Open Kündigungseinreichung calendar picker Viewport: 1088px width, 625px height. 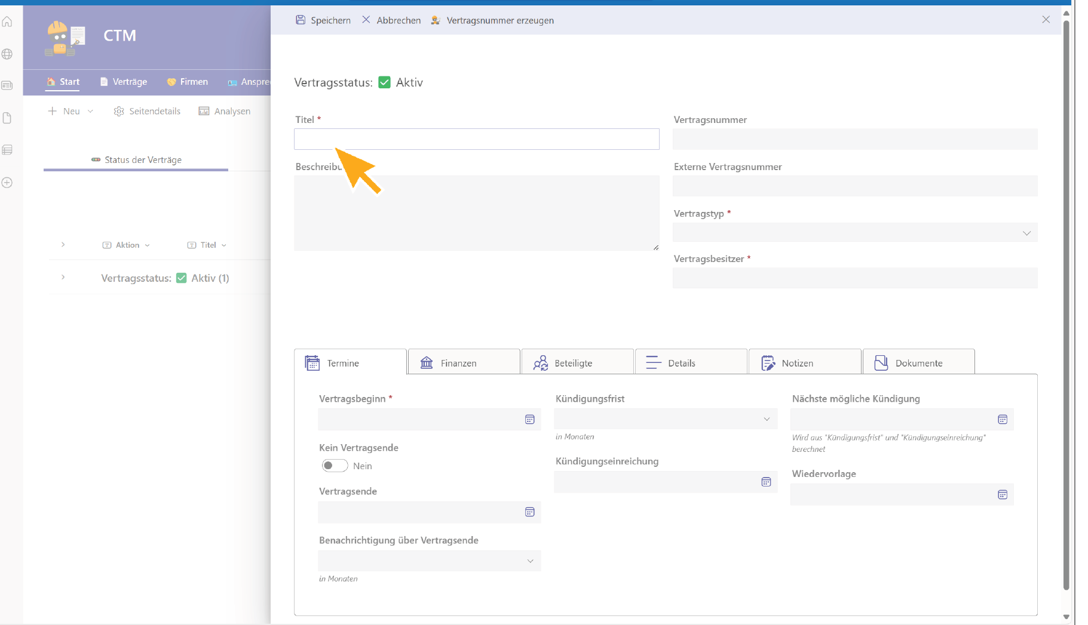766,482
